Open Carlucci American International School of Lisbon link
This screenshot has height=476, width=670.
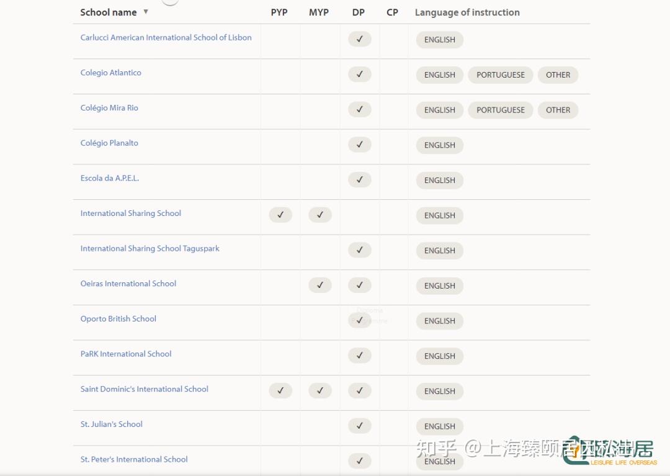[166, 37]
